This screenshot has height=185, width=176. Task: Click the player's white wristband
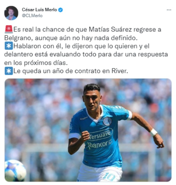pos(153,132)
